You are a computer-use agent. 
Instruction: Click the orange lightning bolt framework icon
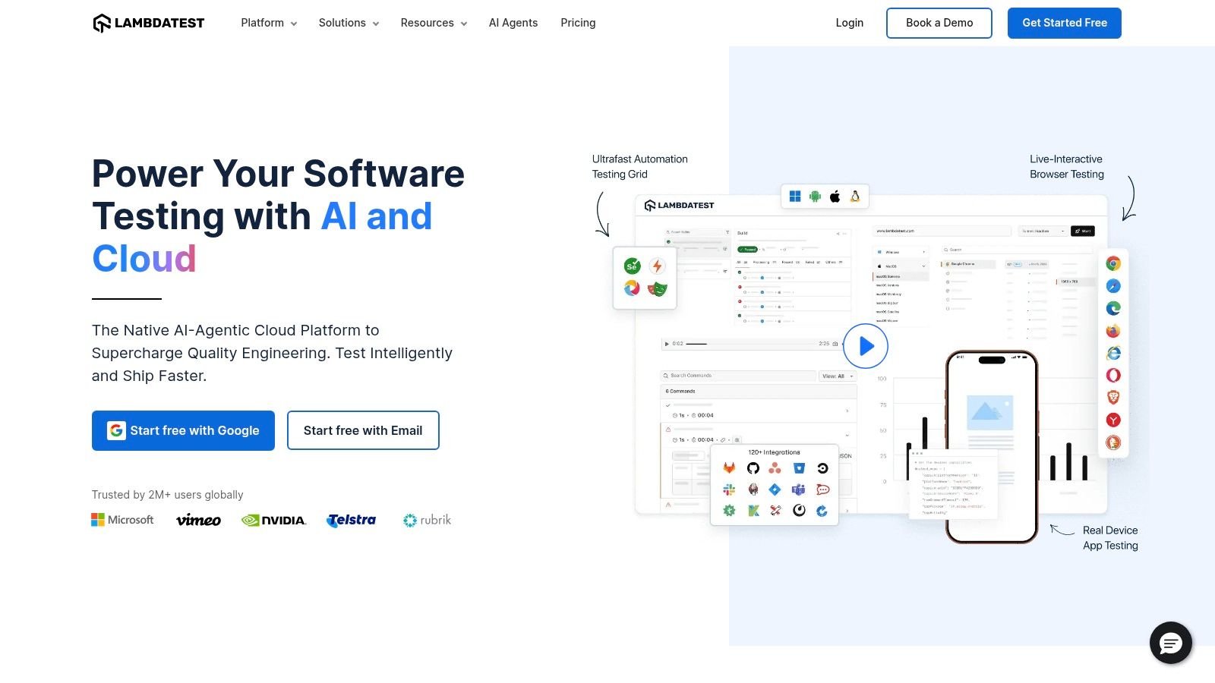pos(658,266)
